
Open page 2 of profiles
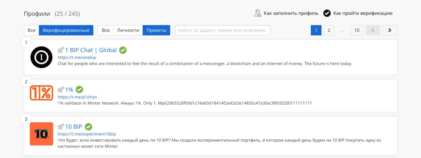point(329,30)
